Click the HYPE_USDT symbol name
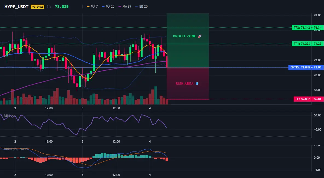 click(x=16, y=7)
